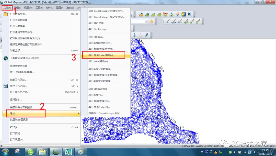Open the 编辑(E) menu
Screen dimensions: 276x156
17,8
